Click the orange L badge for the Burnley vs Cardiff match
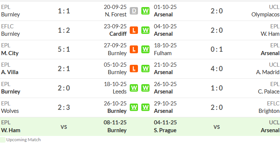 pyautogui.click(x=134, y=30)
